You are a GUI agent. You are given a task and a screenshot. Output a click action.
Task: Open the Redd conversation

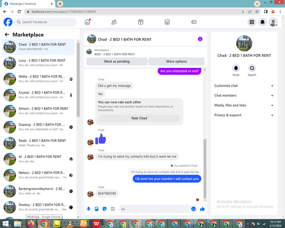38,143
